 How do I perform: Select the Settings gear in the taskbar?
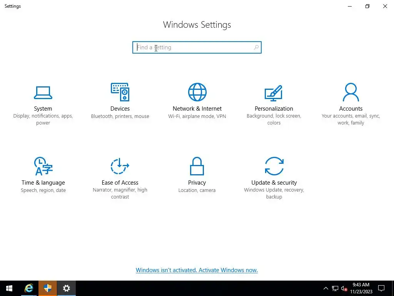click(x=66, y=288)
